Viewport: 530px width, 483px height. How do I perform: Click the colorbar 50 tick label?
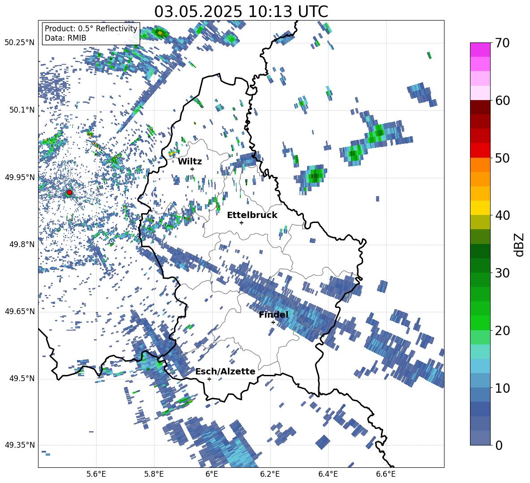coord(502,158)
